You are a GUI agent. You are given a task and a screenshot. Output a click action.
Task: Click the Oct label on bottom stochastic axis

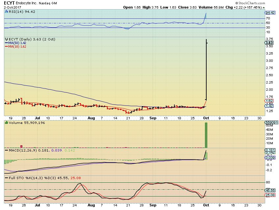point(206,205)
